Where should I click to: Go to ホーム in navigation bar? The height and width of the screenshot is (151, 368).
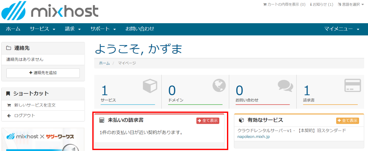[13, 29]
